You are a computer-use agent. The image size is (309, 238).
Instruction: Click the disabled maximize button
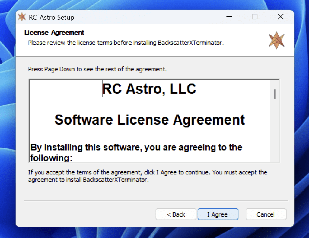(x=255, y=17)
